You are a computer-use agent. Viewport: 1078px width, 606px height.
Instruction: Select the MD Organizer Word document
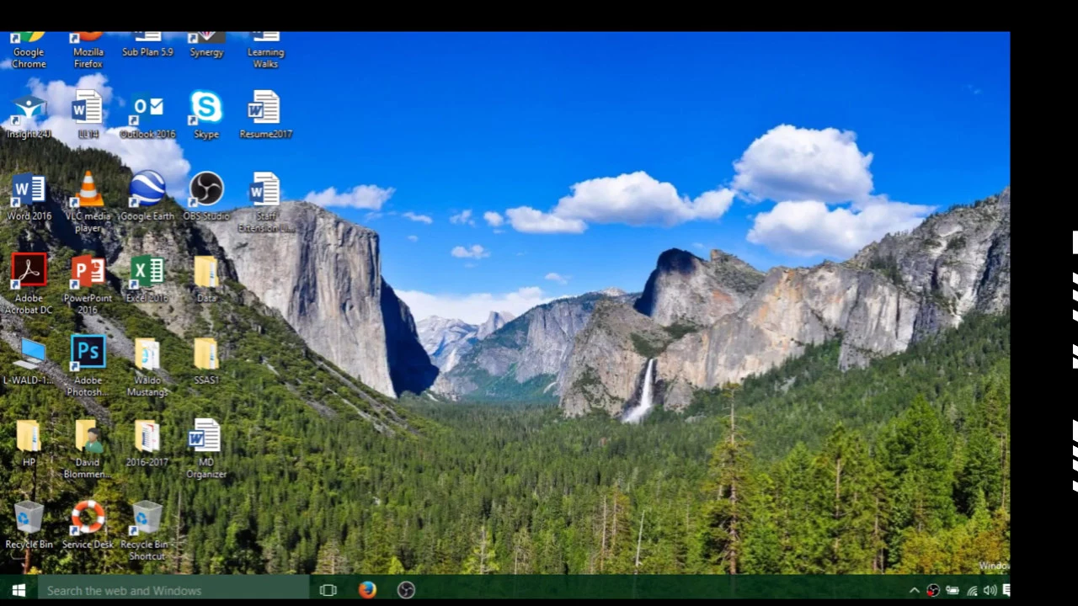(x=206, y=449)
